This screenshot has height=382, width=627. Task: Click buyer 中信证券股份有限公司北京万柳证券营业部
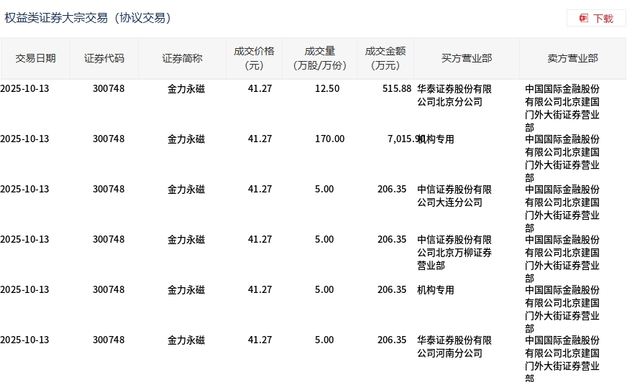(454, 253)
